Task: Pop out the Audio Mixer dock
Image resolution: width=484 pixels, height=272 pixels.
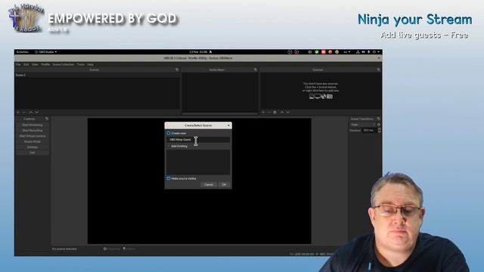Action: [256, 70]
